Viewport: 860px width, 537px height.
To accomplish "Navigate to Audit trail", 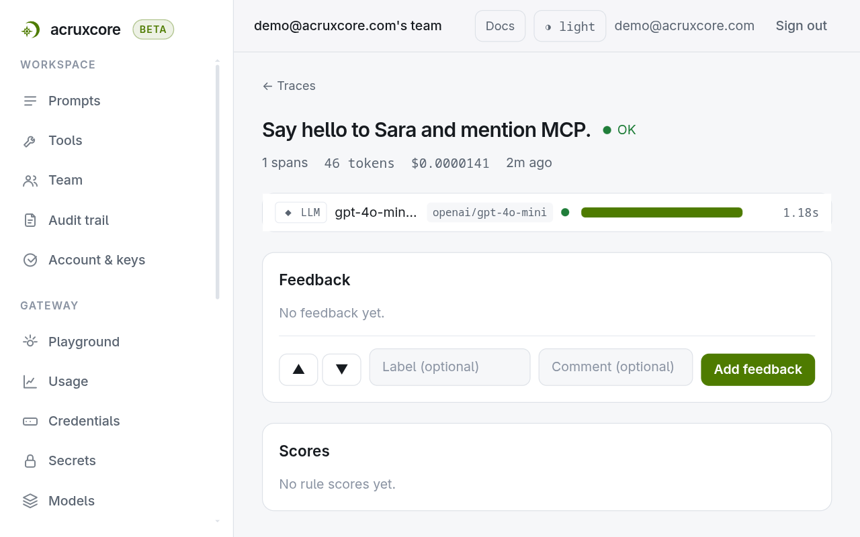I will 79,220.
